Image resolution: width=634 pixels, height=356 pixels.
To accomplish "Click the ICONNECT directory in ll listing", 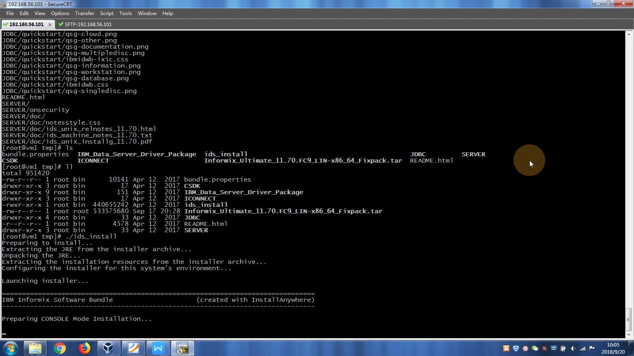I will (200, 199).
